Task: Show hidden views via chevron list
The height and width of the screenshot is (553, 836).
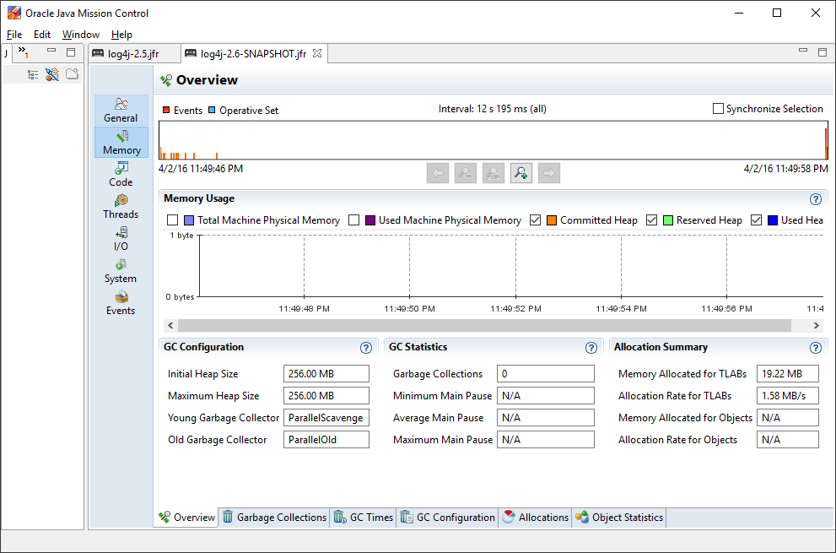Action: (x=23, y=53)
